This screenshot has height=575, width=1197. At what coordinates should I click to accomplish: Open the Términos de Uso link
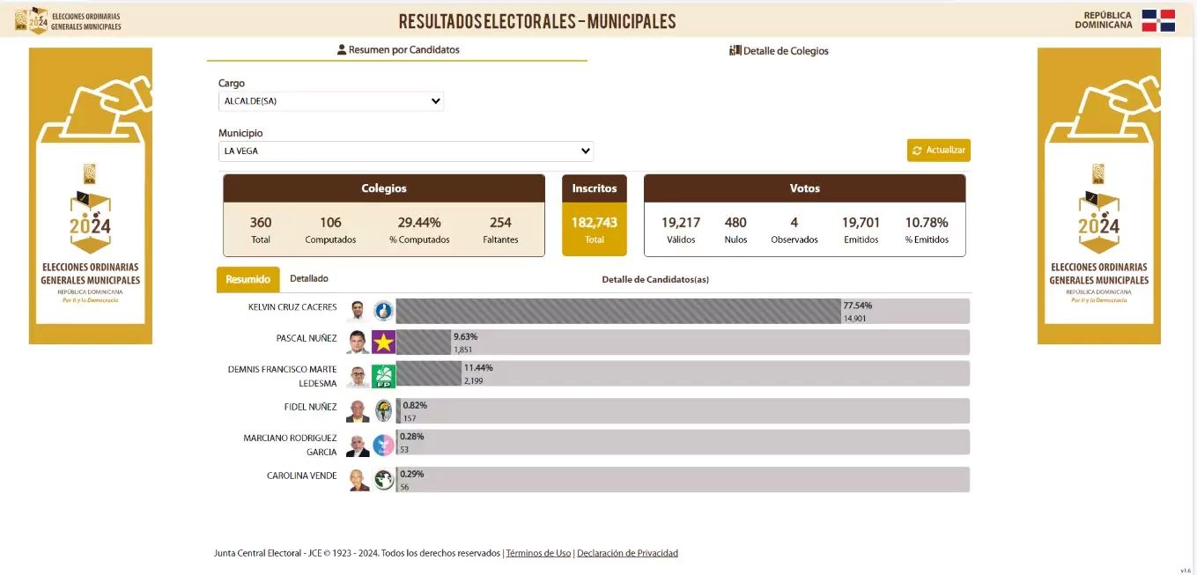tap(538, 553)
